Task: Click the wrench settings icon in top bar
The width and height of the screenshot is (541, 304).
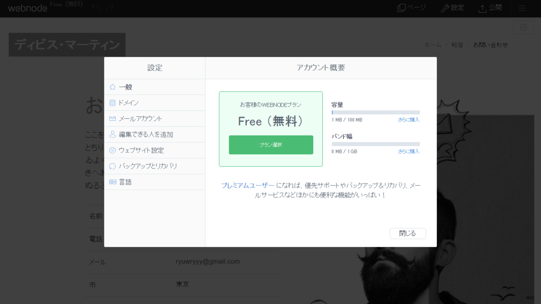Action: (x=445, y=8)
